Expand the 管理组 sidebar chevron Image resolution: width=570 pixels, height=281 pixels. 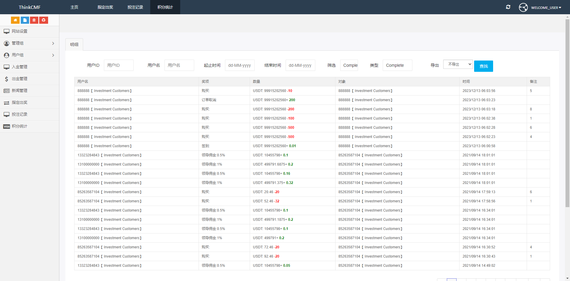(53, 43)
